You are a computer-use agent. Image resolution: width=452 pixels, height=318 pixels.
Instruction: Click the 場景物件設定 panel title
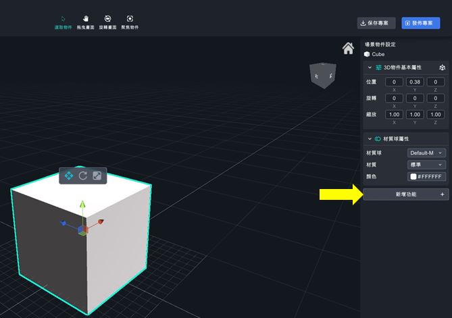[380, 45]
